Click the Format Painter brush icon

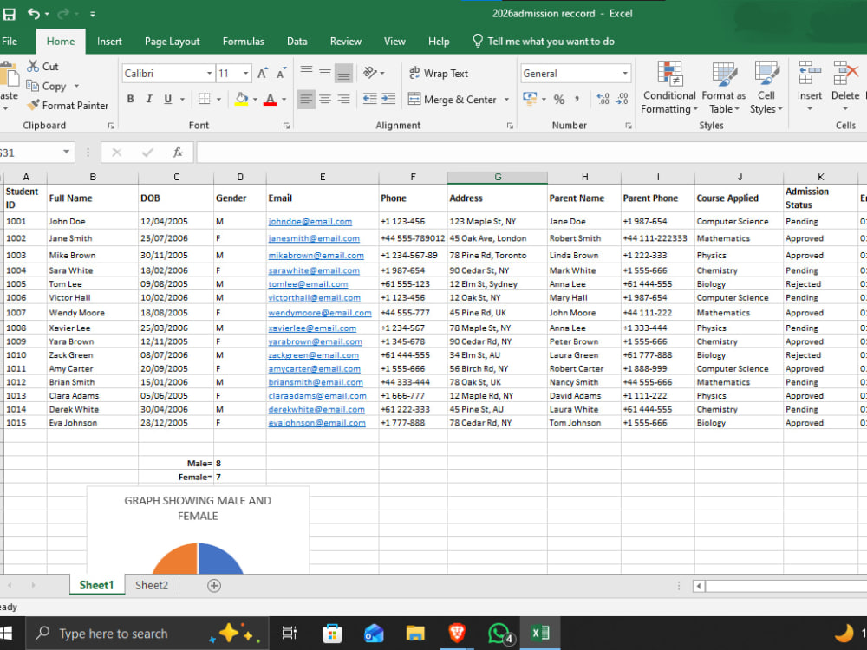(34, 105)
